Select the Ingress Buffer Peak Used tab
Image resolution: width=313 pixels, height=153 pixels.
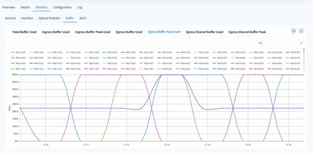click(x=93, y=32)
